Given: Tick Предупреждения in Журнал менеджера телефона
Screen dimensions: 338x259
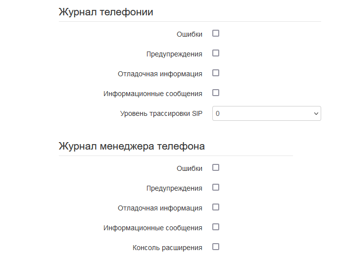Looking at the screenshot, I should point(216,188).
